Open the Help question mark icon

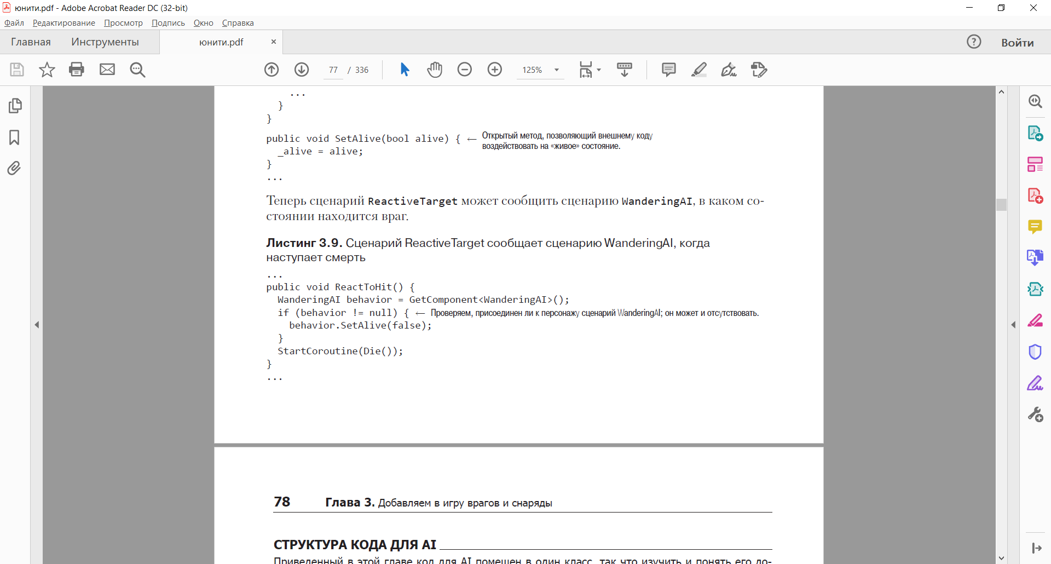(974, 42)
